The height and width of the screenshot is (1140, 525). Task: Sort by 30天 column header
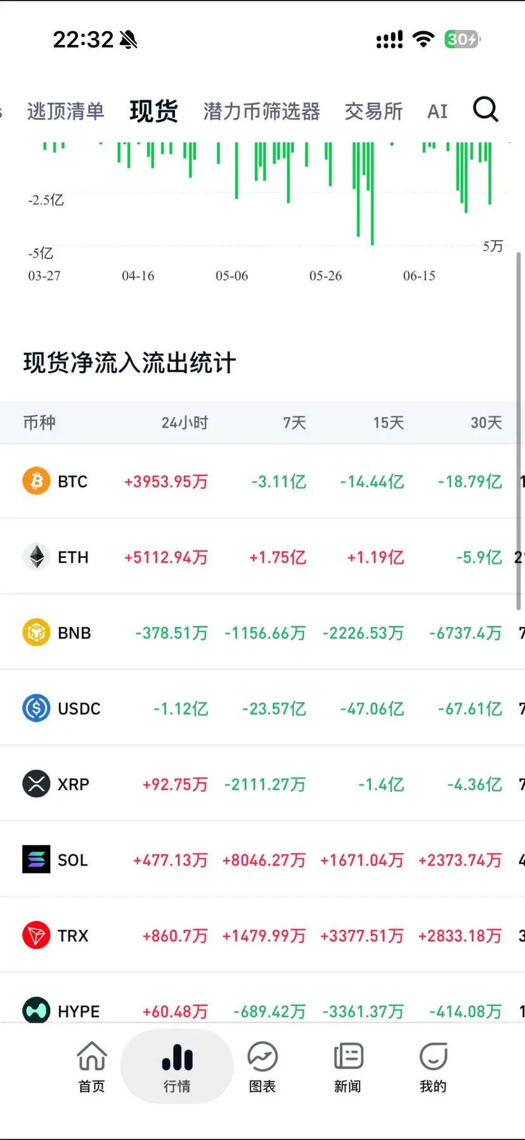[x=486, y=423]
